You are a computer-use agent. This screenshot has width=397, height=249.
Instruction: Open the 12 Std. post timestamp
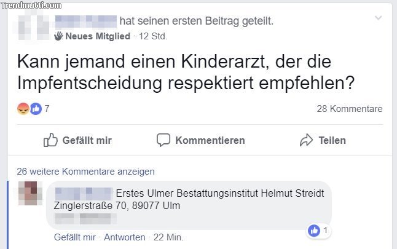(153, 36)
